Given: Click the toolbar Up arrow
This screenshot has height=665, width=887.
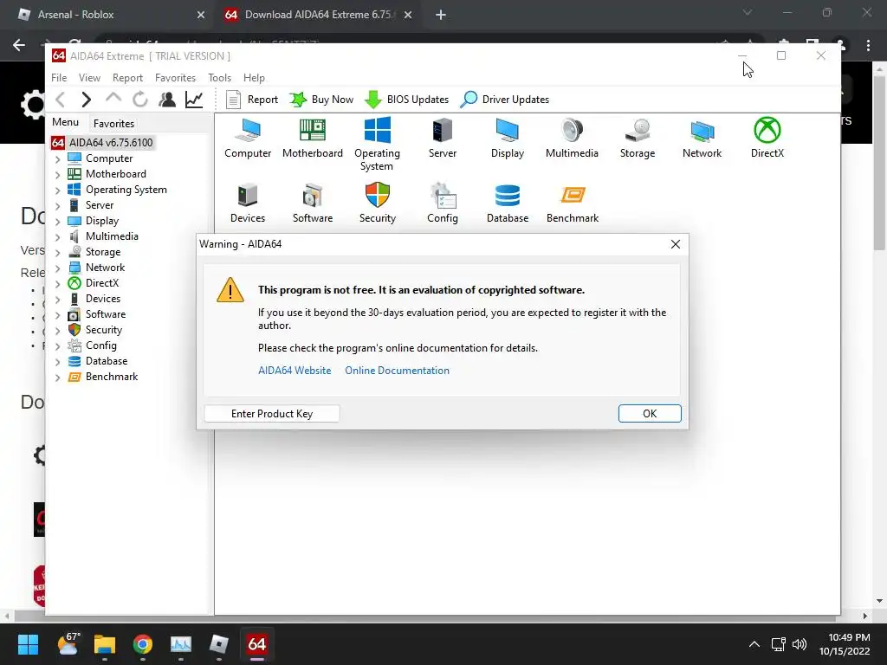Looking at the screenshot, I should [113, 99].
